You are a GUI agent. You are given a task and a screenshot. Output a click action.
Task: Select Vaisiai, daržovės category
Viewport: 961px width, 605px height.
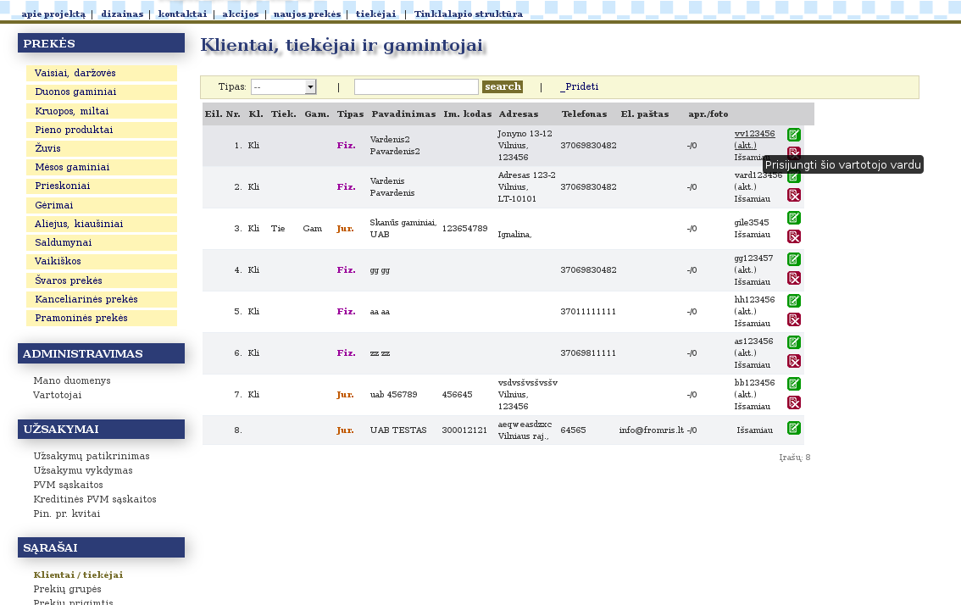pos(102,73)
